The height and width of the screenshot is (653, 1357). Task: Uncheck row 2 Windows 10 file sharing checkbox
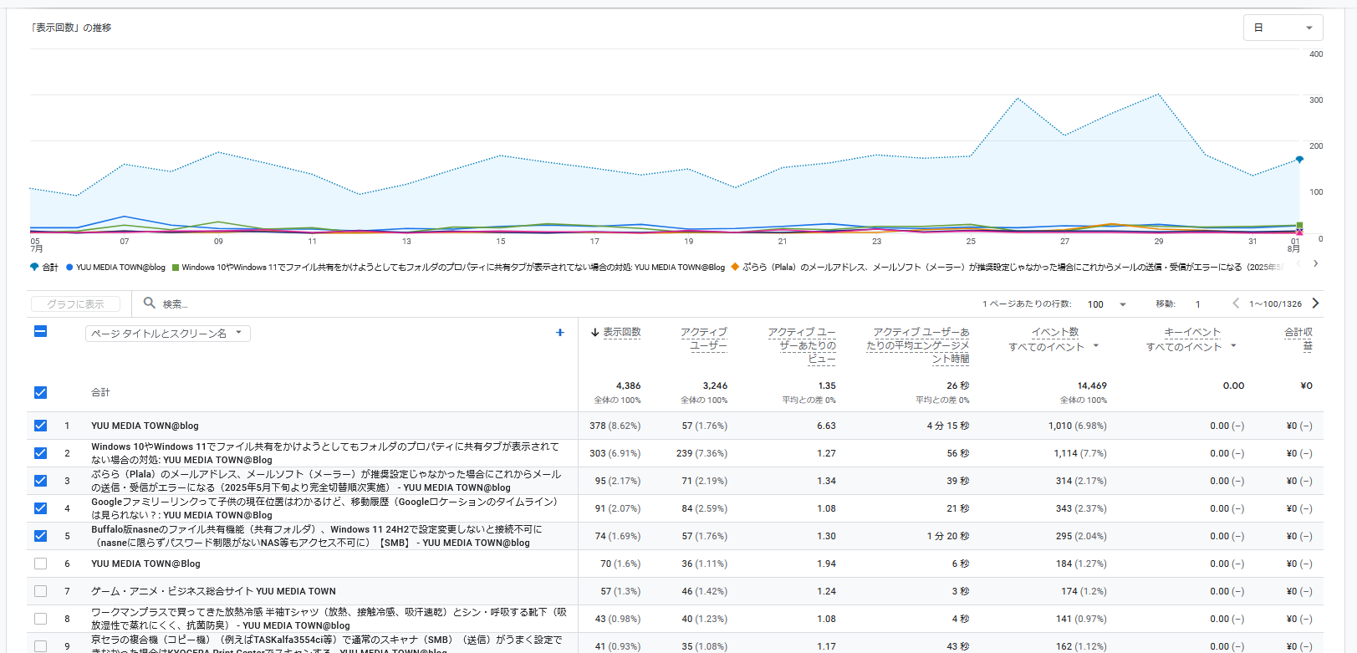40,453
